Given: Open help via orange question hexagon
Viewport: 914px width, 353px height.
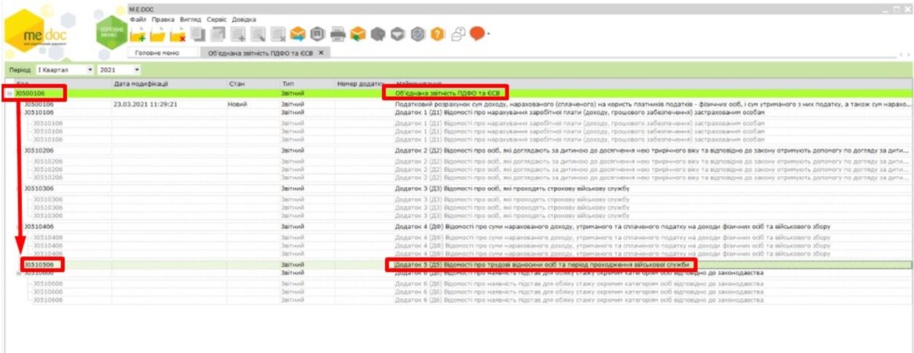Looking at the screenshot, I should (x=437, y=35).
